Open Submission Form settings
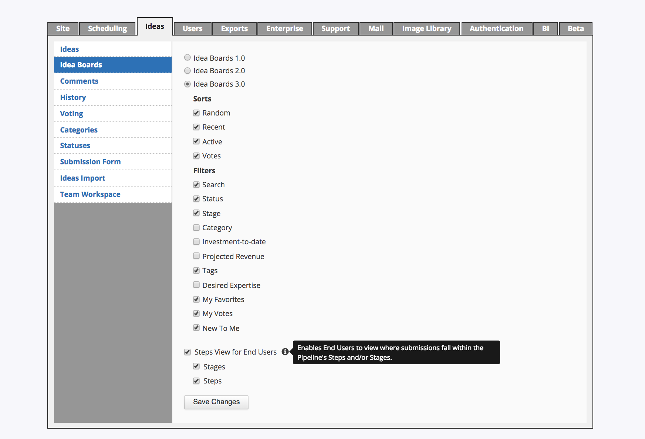The width and height of the screenshot is (645, 439). 113,162
